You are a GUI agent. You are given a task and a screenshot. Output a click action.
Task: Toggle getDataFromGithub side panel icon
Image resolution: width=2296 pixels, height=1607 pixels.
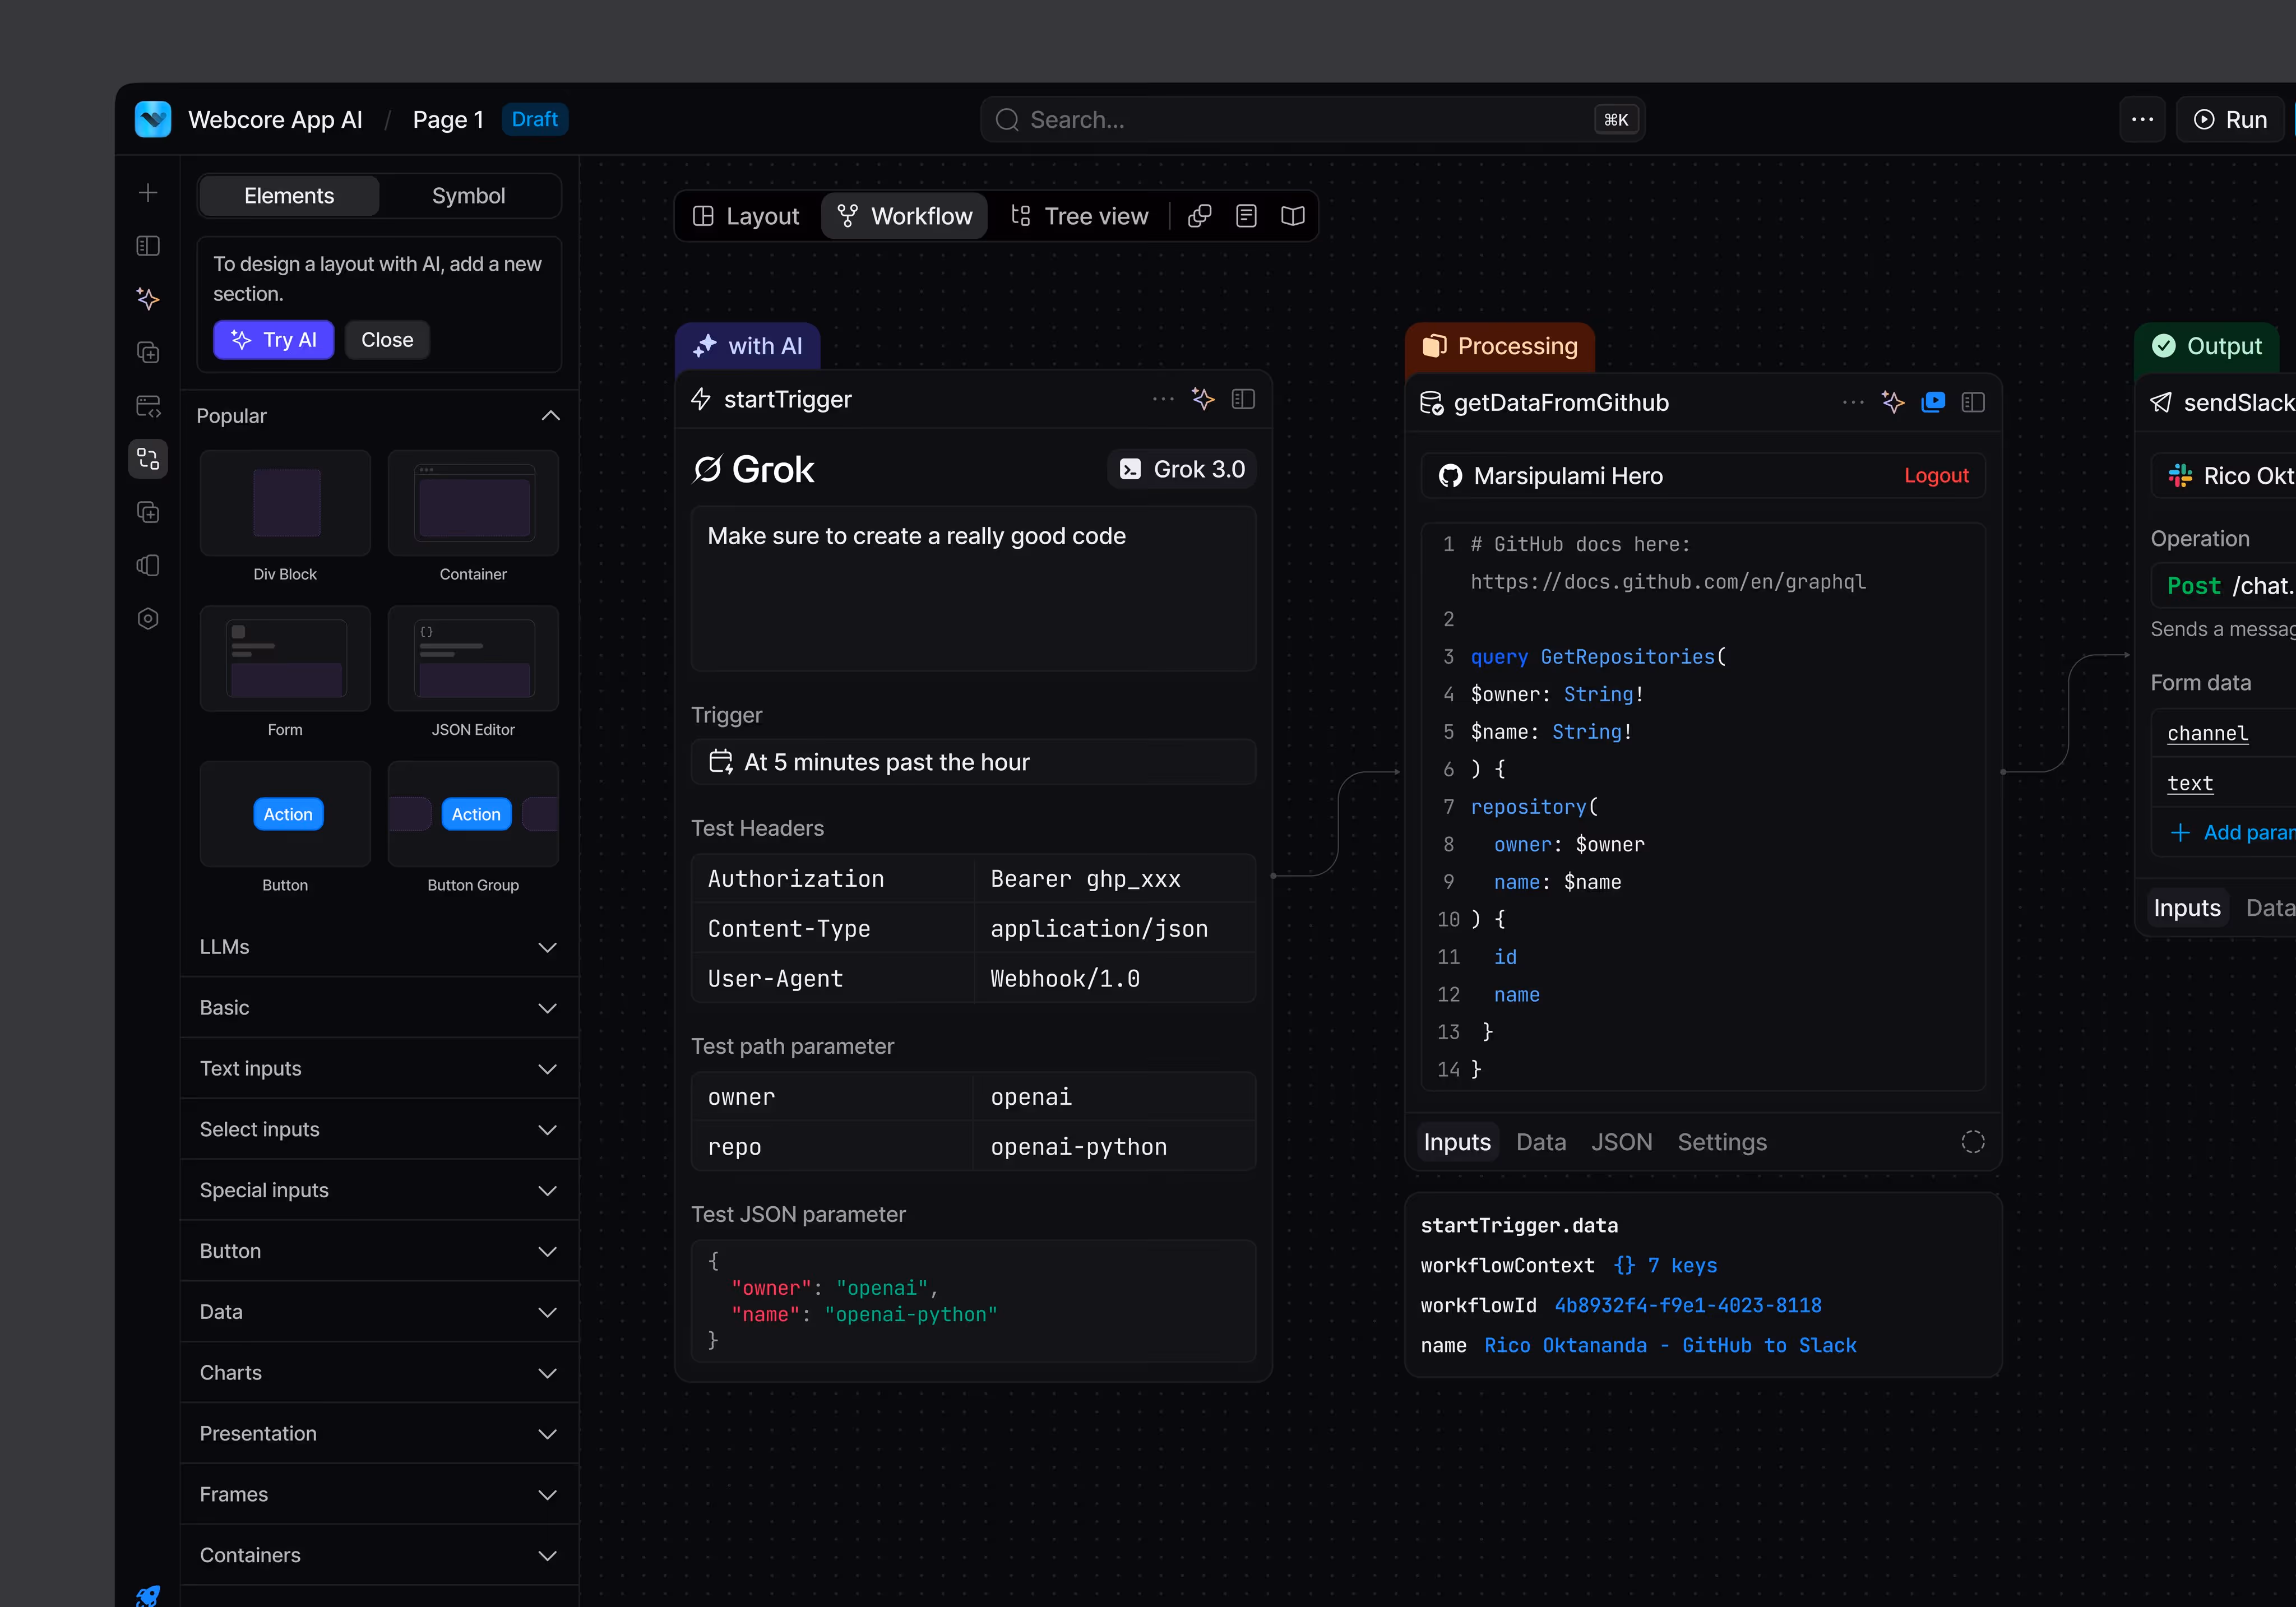(x=1973, y=402)
